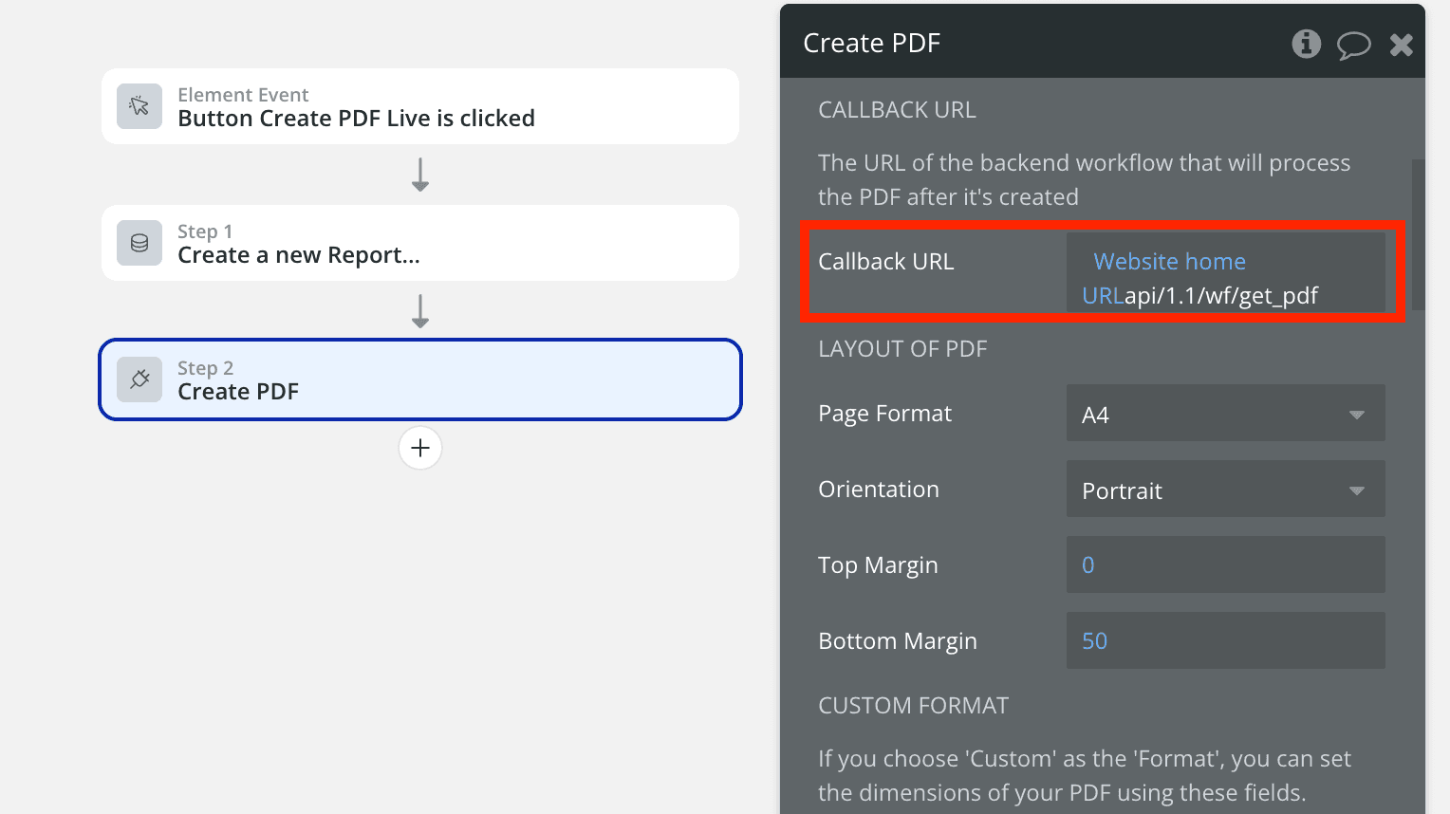Image resolution: width=1450 pixels, height=814 pixels.
Task: Click the plug icon on Step 2
Action: tap(139, 379)
